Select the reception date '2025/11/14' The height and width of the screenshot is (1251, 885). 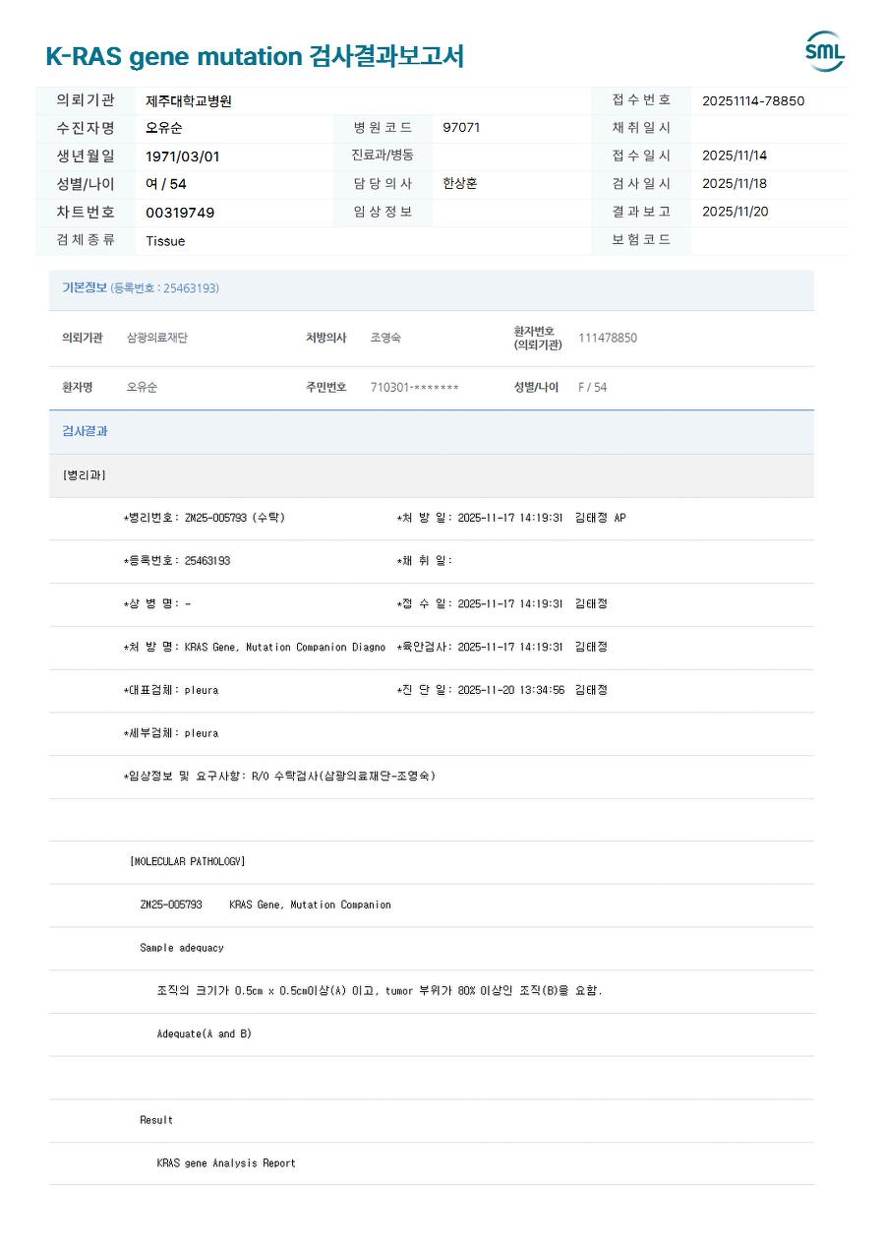coord(735,156)
